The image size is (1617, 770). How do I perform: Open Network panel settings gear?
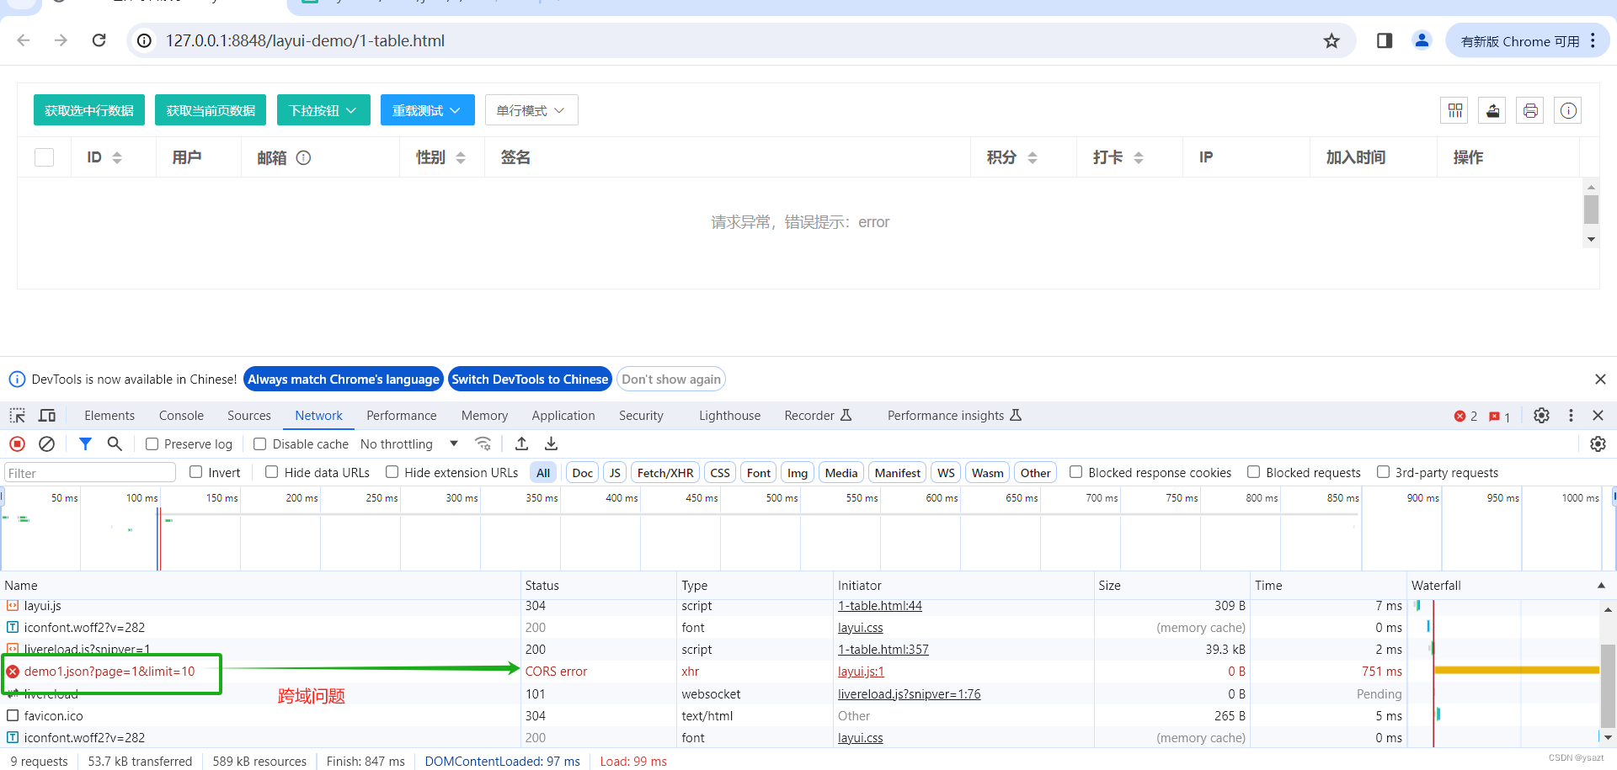[x=1598, y=443]
